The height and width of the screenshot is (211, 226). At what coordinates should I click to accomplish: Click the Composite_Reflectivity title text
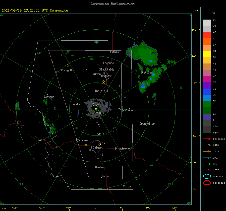pyautogui.click(x=113, y=4)
